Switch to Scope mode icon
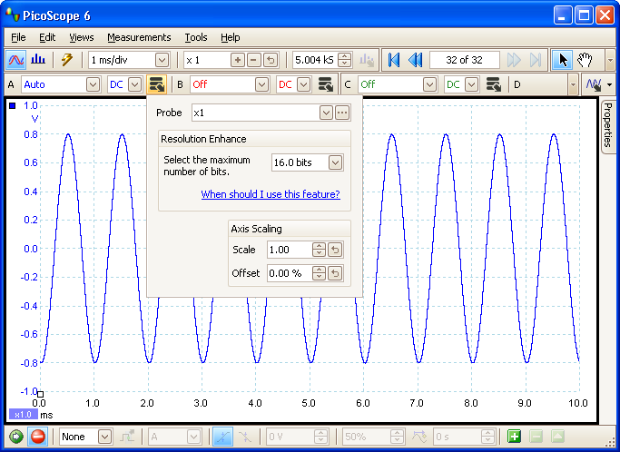This screenshot has height=452, width=620. [x=16, y=60]
